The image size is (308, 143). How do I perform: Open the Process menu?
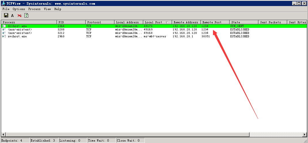[x=34, y=9]
